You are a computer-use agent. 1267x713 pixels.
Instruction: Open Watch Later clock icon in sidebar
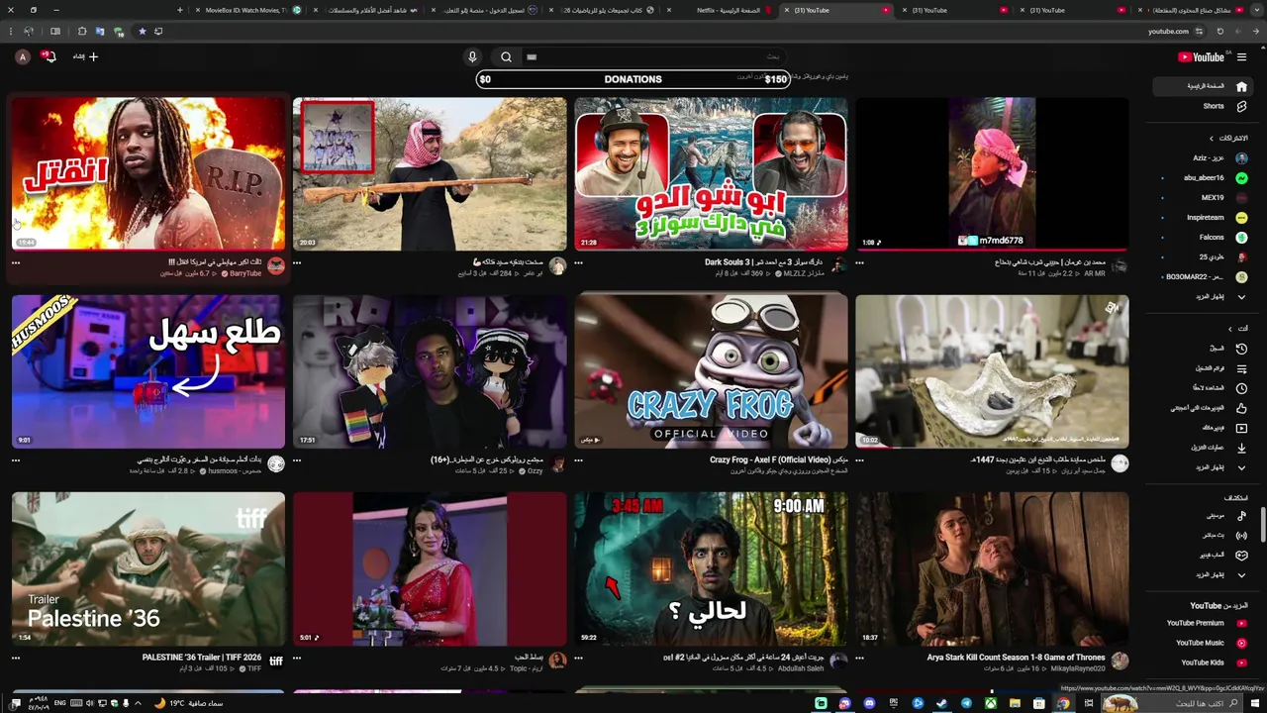point(1241,388)
